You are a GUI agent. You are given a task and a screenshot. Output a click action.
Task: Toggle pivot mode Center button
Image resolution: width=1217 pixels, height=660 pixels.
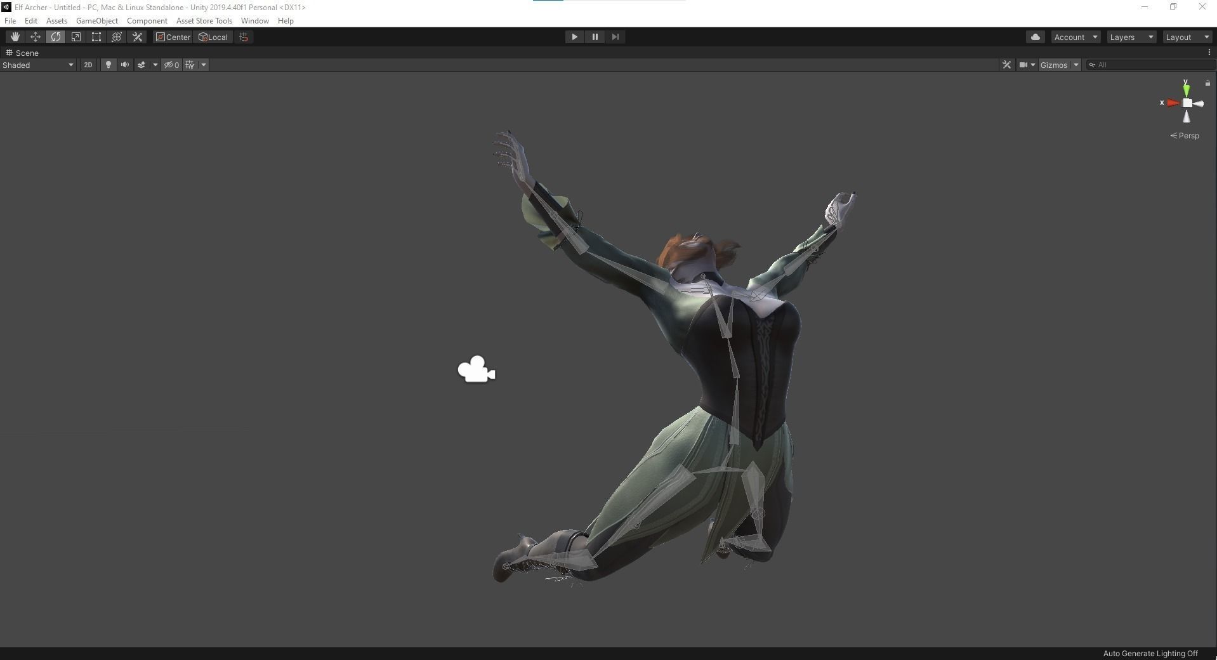coord(173,37)
